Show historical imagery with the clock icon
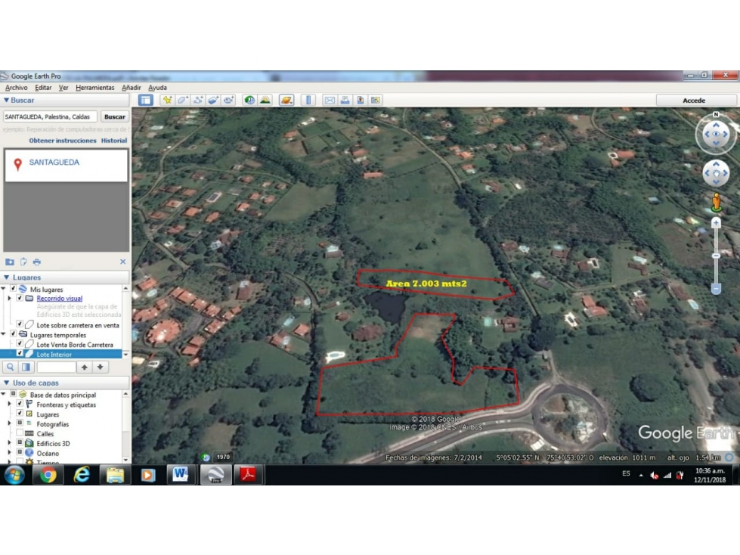Screen dimensions: 740x555 tap(249, 100)
